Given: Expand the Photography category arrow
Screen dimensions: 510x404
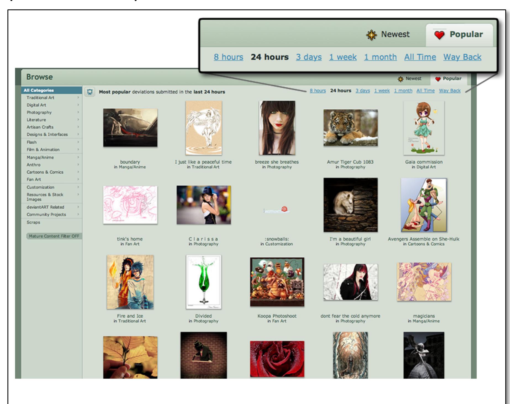Looking at the screenshot, I should point(78,112).
